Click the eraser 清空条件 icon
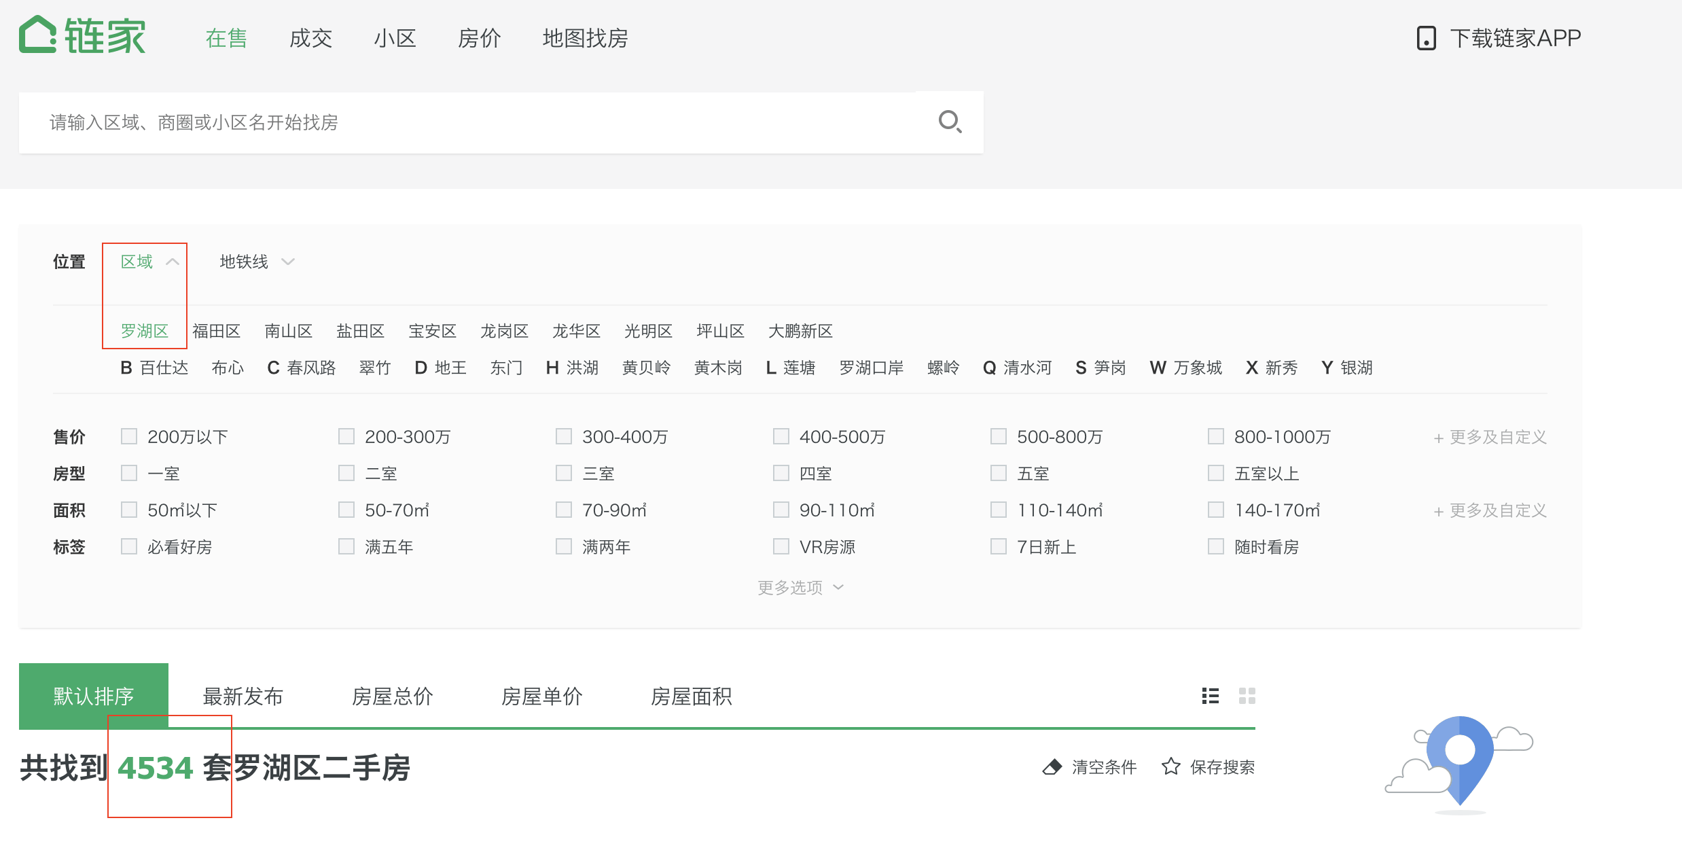1682x848 pixels. click(1052, 767)
